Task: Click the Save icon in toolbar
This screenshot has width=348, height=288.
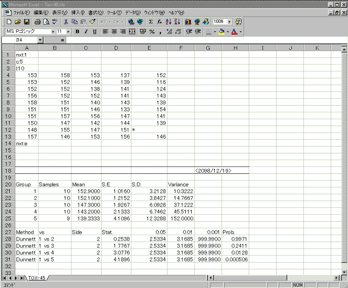Action: pyautogui.click(x=26, y=22)
